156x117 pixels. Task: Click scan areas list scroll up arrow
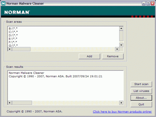[x=121, y=28]
